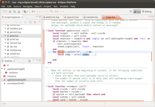Screen dimensions: 155x107
Task: Save the current file via toolbar
Action: (10, 11)
